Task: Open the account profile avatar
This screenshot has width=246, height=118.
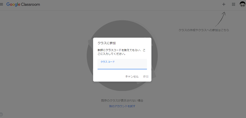Action: (243, 4)
